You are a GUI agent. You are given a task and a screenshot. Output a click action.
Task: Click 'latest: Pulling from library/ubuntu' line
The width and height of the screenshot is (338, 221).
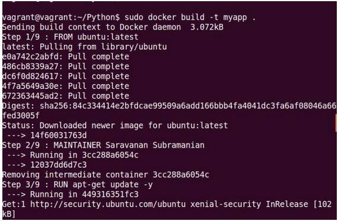[84, 47]
